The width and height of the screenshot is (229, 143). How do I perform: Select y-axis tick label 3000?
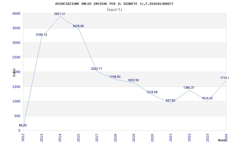pos(16,43)
